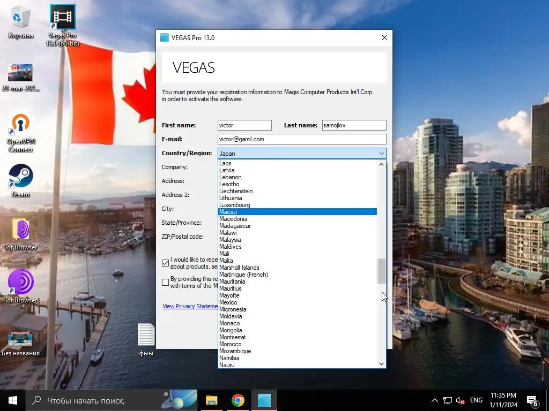
Task: Open network status tray icon
Action: (x=447, y=400)
